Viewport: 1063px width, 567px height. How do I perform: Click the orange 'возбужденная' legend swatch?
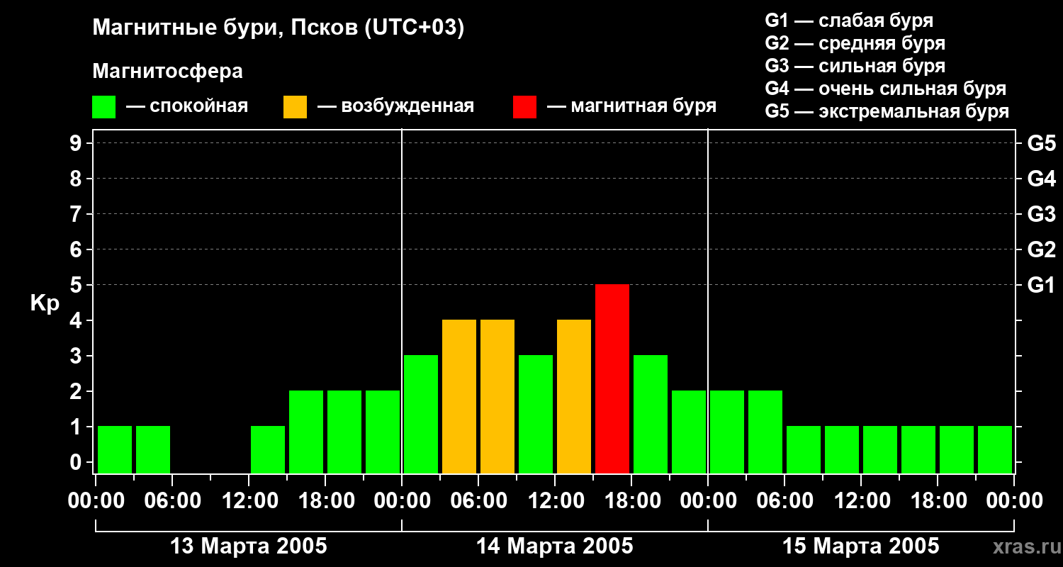coord(295,107)
